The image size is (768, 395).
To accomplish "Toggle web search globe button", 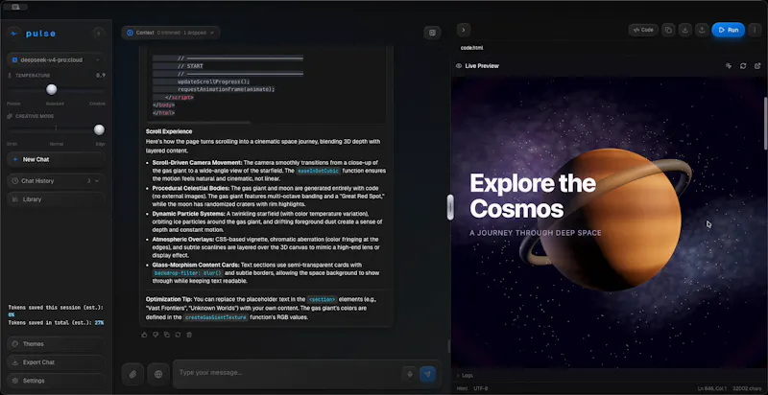I will [158, 375].
